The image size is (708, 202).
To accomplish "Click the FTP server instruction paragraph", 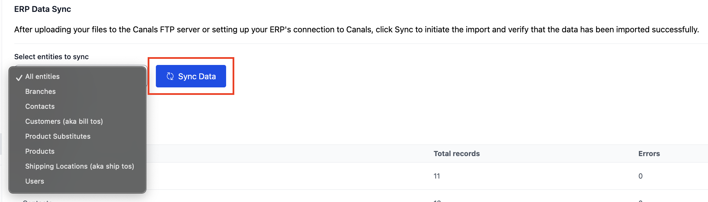I will click(x=356, y=30).
